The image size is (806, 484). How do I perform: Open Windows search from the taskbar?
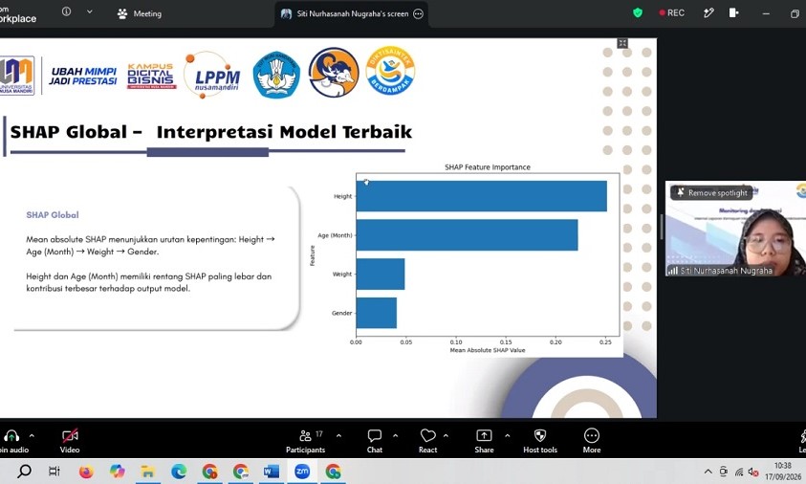coord(24,472)
